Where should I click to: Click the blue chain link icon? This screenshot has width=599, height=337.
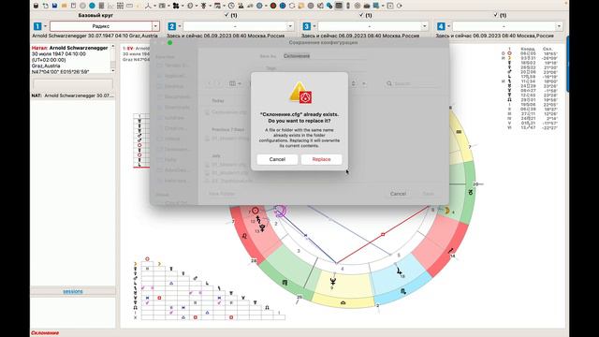pyautogui.click(x=329, y=6)
